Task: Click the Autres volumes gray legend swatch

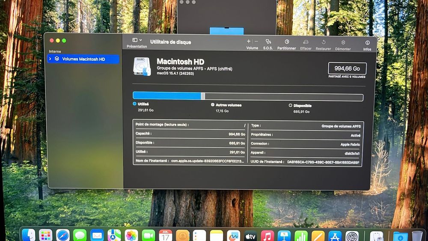Action: pos(213,104)
